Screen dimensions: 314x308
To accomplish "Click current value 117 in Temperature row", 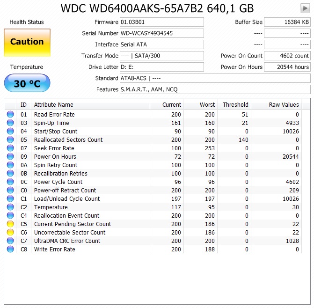I will 176,207.
